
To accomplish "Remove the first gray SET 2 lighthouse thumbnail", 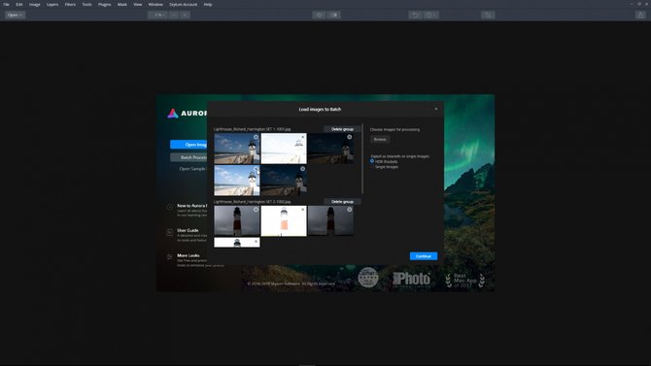I will pyautogui.click(x=256, y=210).
